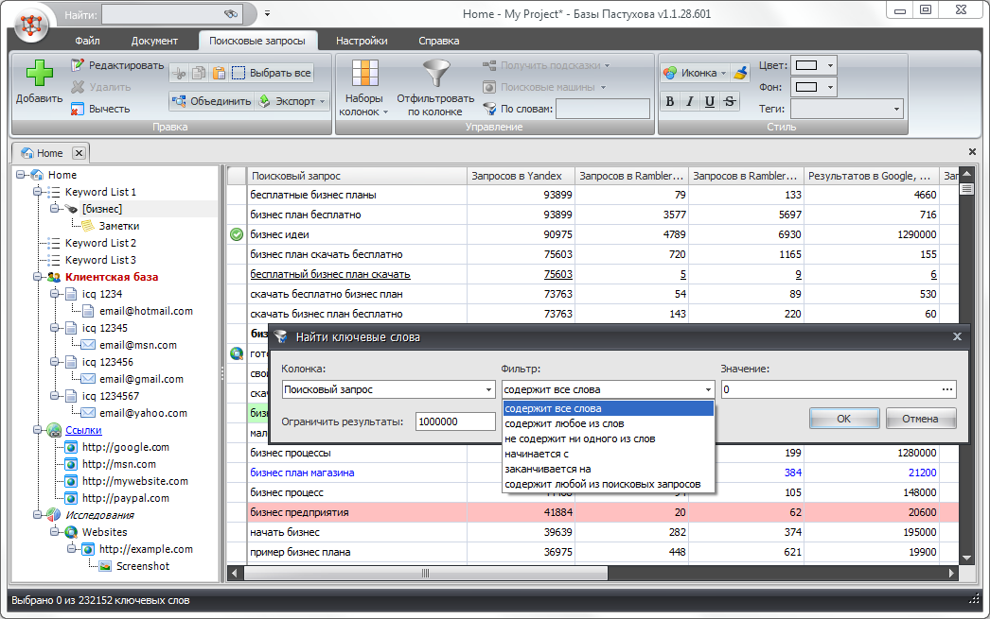Toggle italic text formatting
The height and width of the screenshot is (619, 990).
click(x=690, y=102)
